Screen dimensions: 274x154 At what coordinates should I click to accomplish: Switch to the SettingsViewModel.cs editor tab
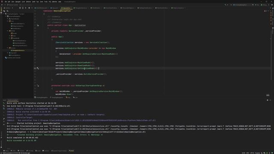(146, 8)
